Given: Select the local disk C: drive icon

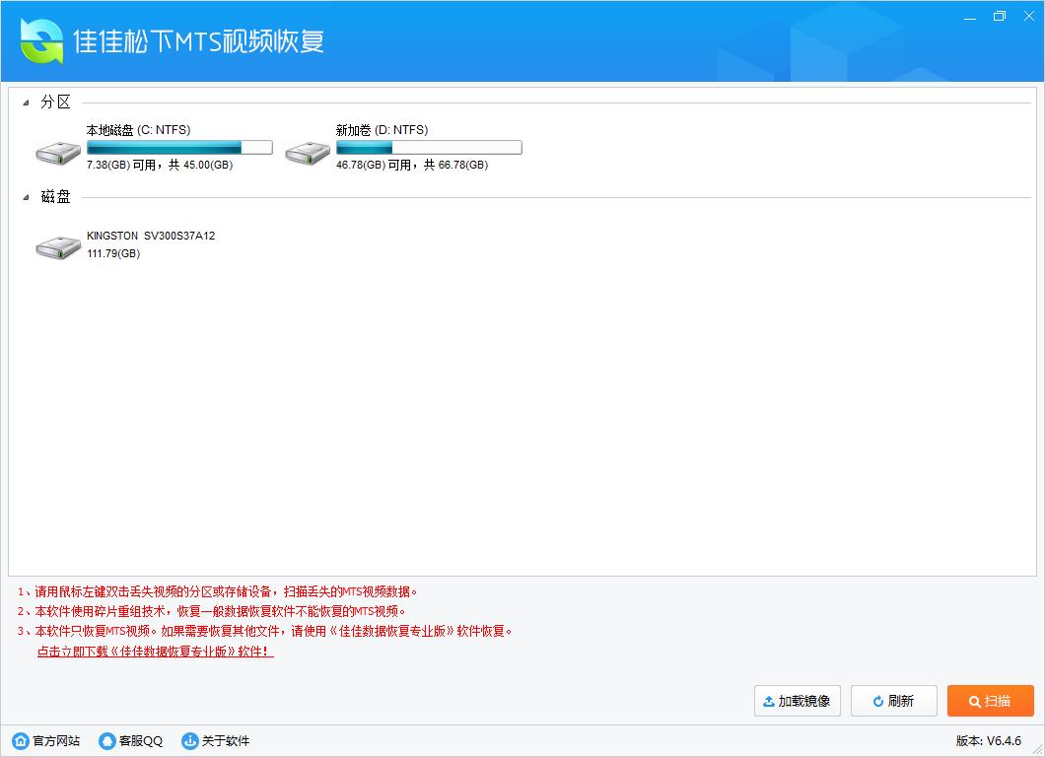Looking at the screenshot, I should click(x=59, y=153).
